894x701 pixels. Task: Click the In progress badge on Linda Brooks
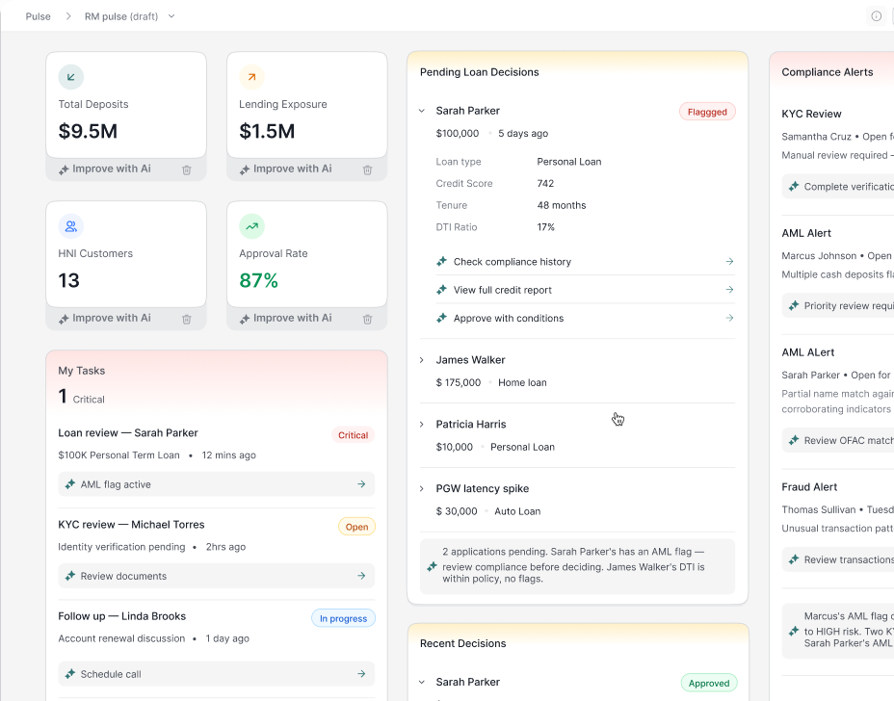point(343,618)
